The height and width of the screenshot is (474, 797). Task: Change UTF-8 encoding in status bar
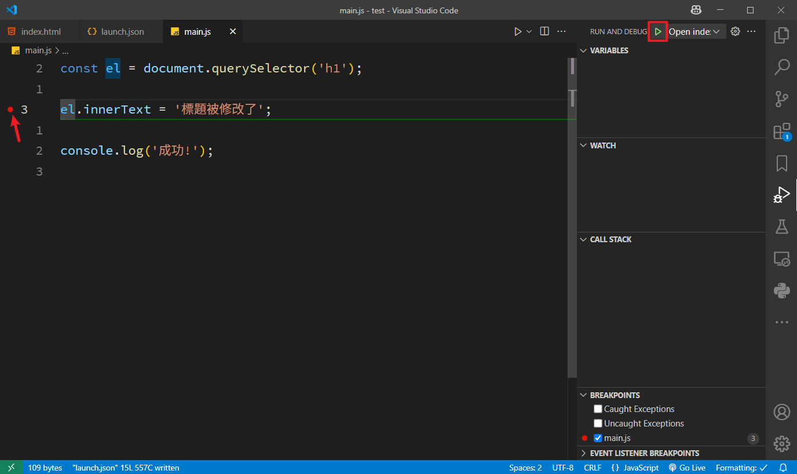coord(563,468)
